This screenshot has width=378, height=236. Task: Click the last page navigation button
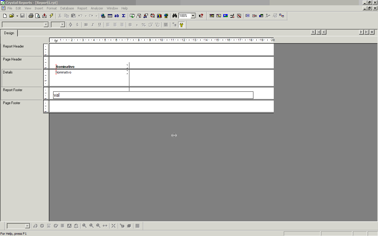point(366,32)
